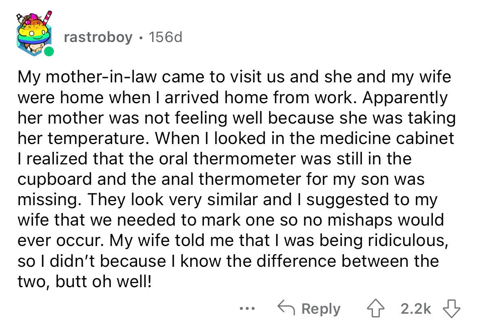
Task: Click the word 'Apparently' in the comment
Action: tap(405, 98)
